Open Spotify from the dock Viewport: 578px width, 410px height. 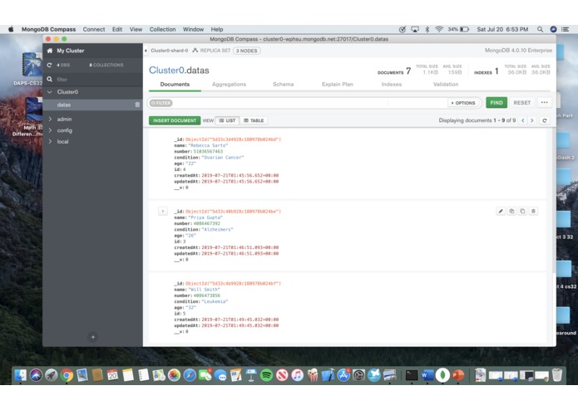(266, 375)
